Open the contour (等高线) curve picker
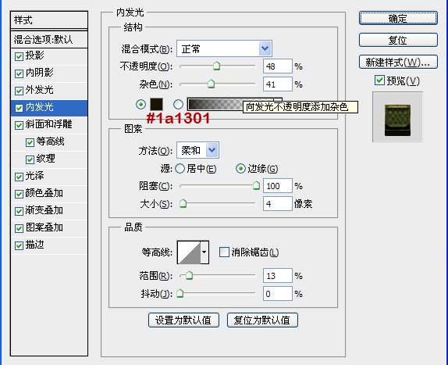The image size is (448, 365). point(189,252)
